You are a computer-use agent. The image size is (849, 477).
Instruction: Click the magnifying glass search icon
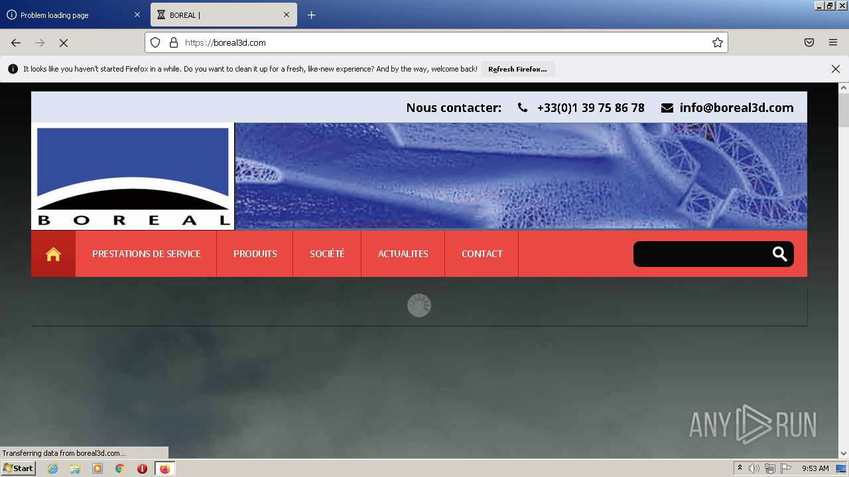click(780, 254)
